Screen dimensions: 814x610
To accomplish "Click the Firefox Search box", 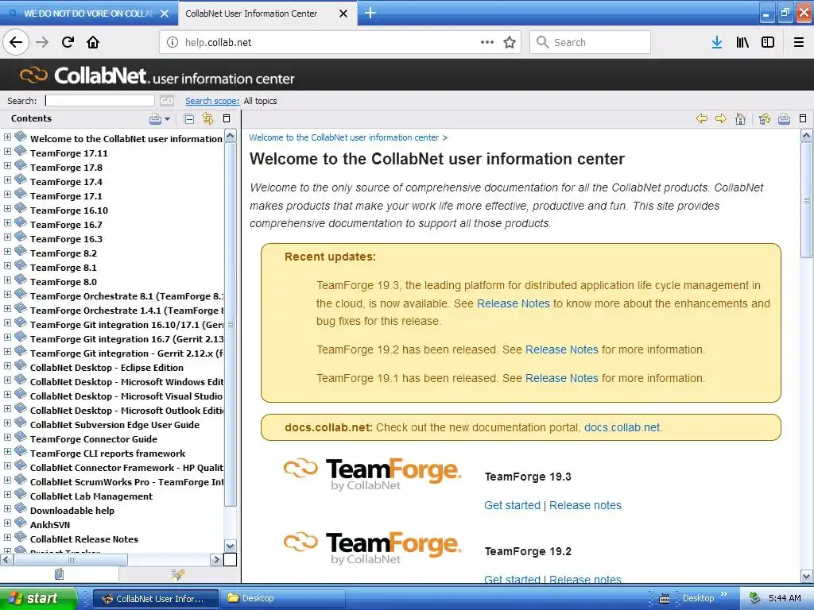I will coord(591,43).
